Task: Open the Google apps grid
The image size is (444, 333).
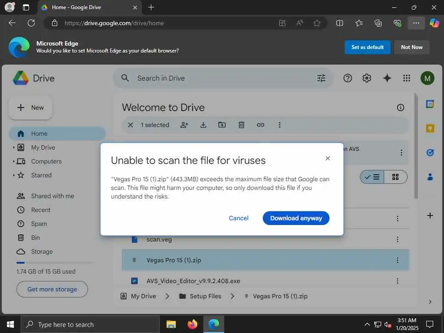Action: click(407, 78)
